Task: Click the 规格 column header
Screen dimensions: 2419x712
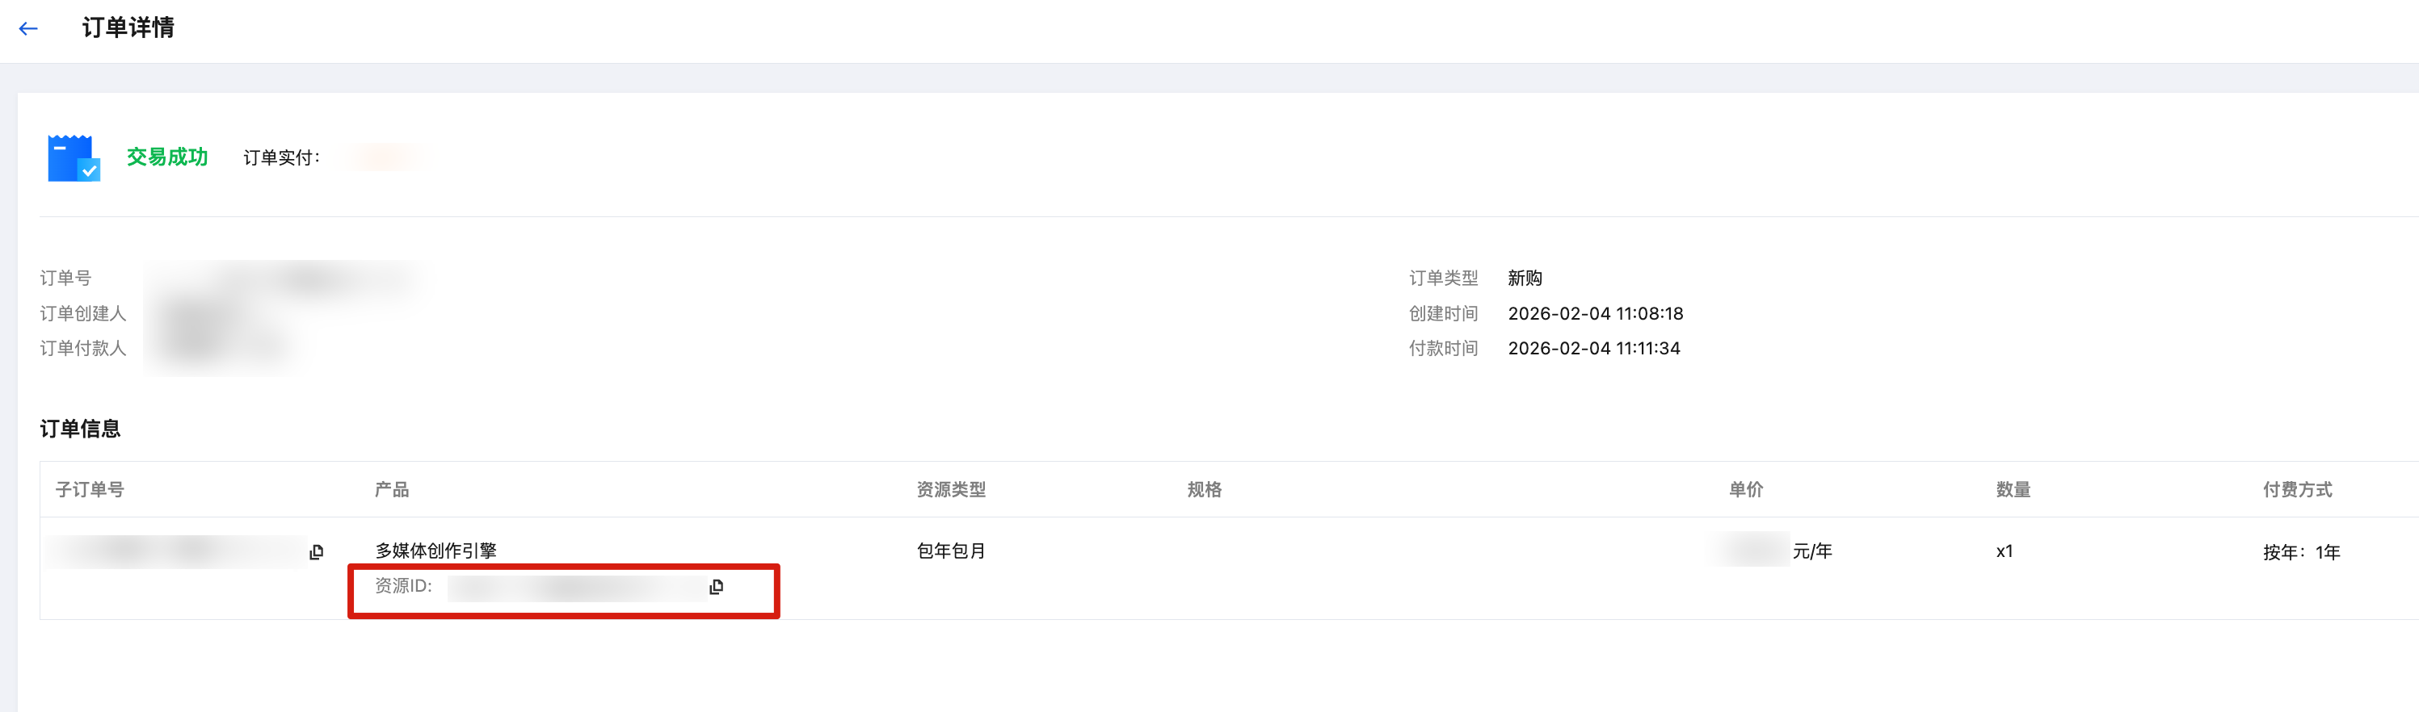Action: [1204, 490]
